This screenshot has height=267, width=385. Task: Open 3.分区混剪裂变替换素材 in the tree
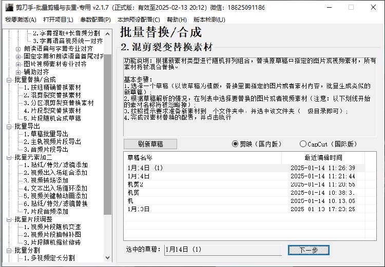(59, 103)
